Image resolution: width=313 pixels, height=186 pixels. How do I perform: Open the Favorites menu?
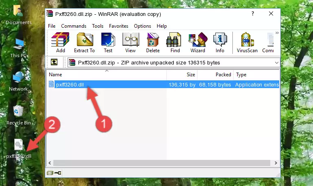point(118,26)
